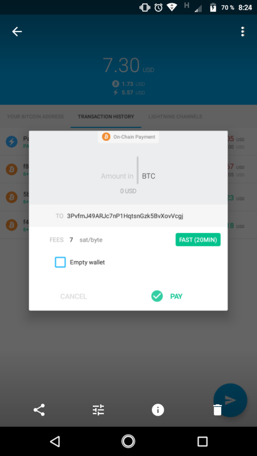Image resolution: width=257 pixels, height=456 pixels.
Task: Tap the info circle icon
Action: 158,410
